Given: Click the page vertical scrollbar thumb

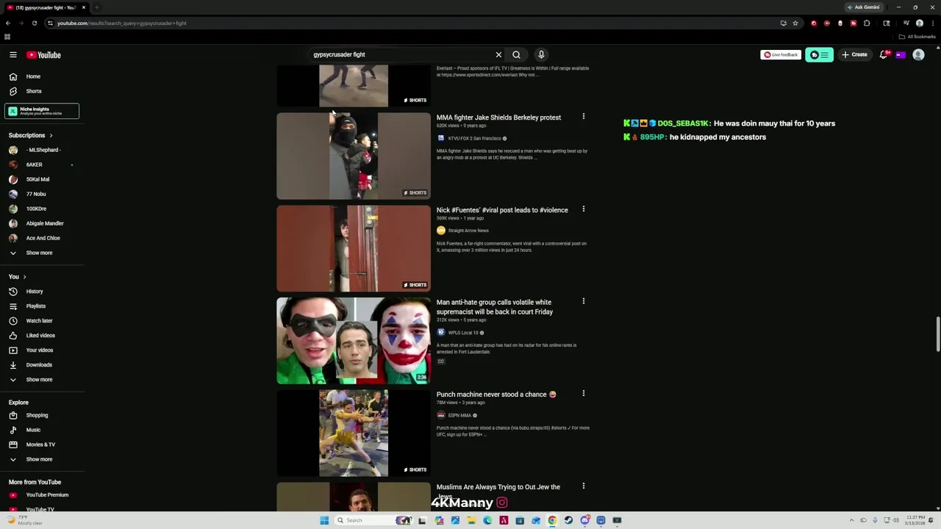Looking at the screenshot, I should (937, 335).
